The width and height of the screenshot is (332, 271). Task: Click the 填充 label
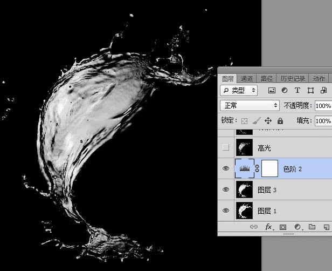pos(305,121)
